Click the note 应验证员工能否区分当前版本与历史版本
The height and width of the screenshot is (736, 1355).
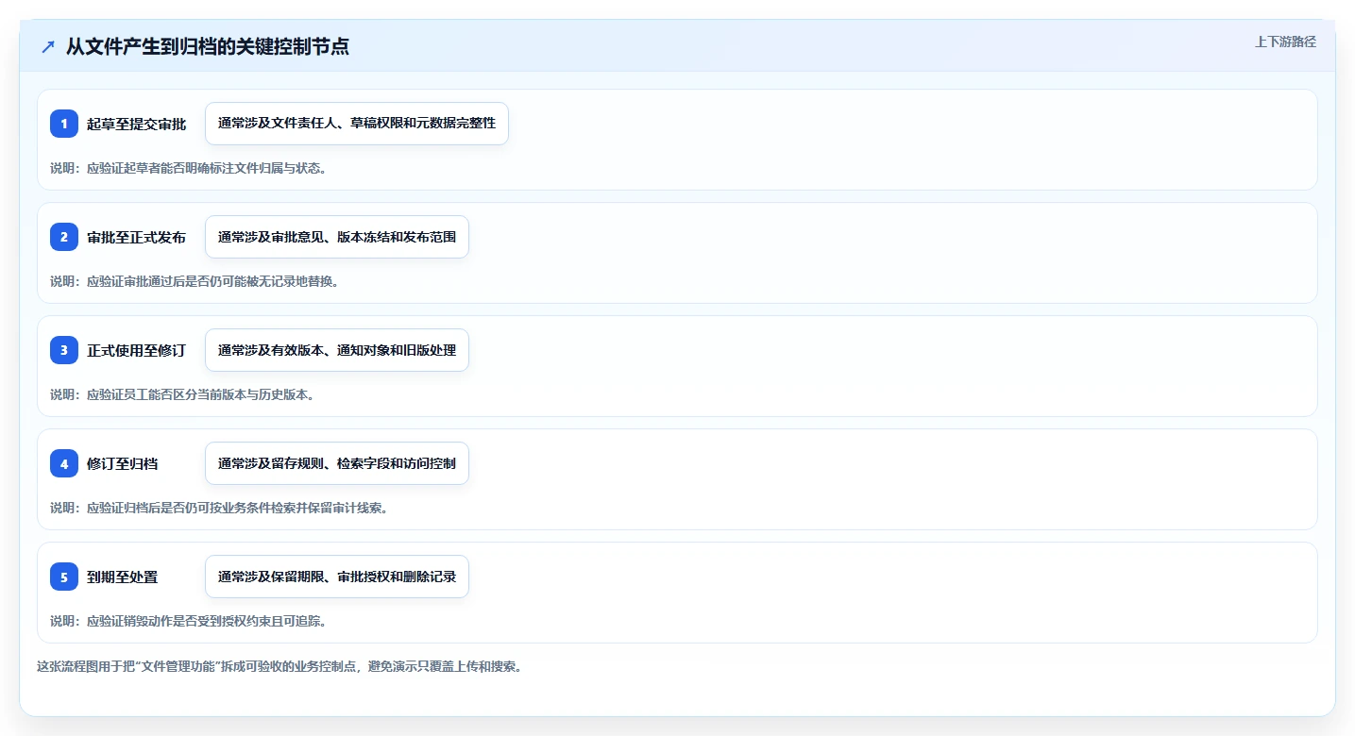[182, 394]
